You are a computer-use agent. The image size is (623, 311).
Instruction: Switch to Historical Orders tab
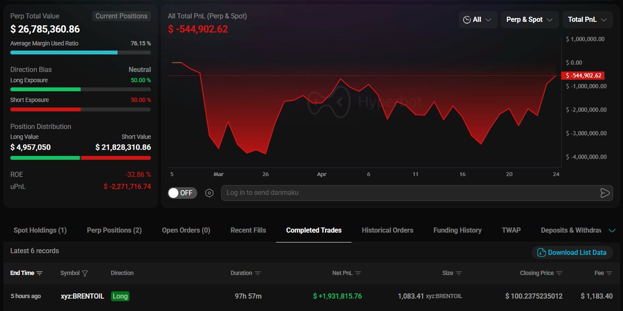pos(387,230)
